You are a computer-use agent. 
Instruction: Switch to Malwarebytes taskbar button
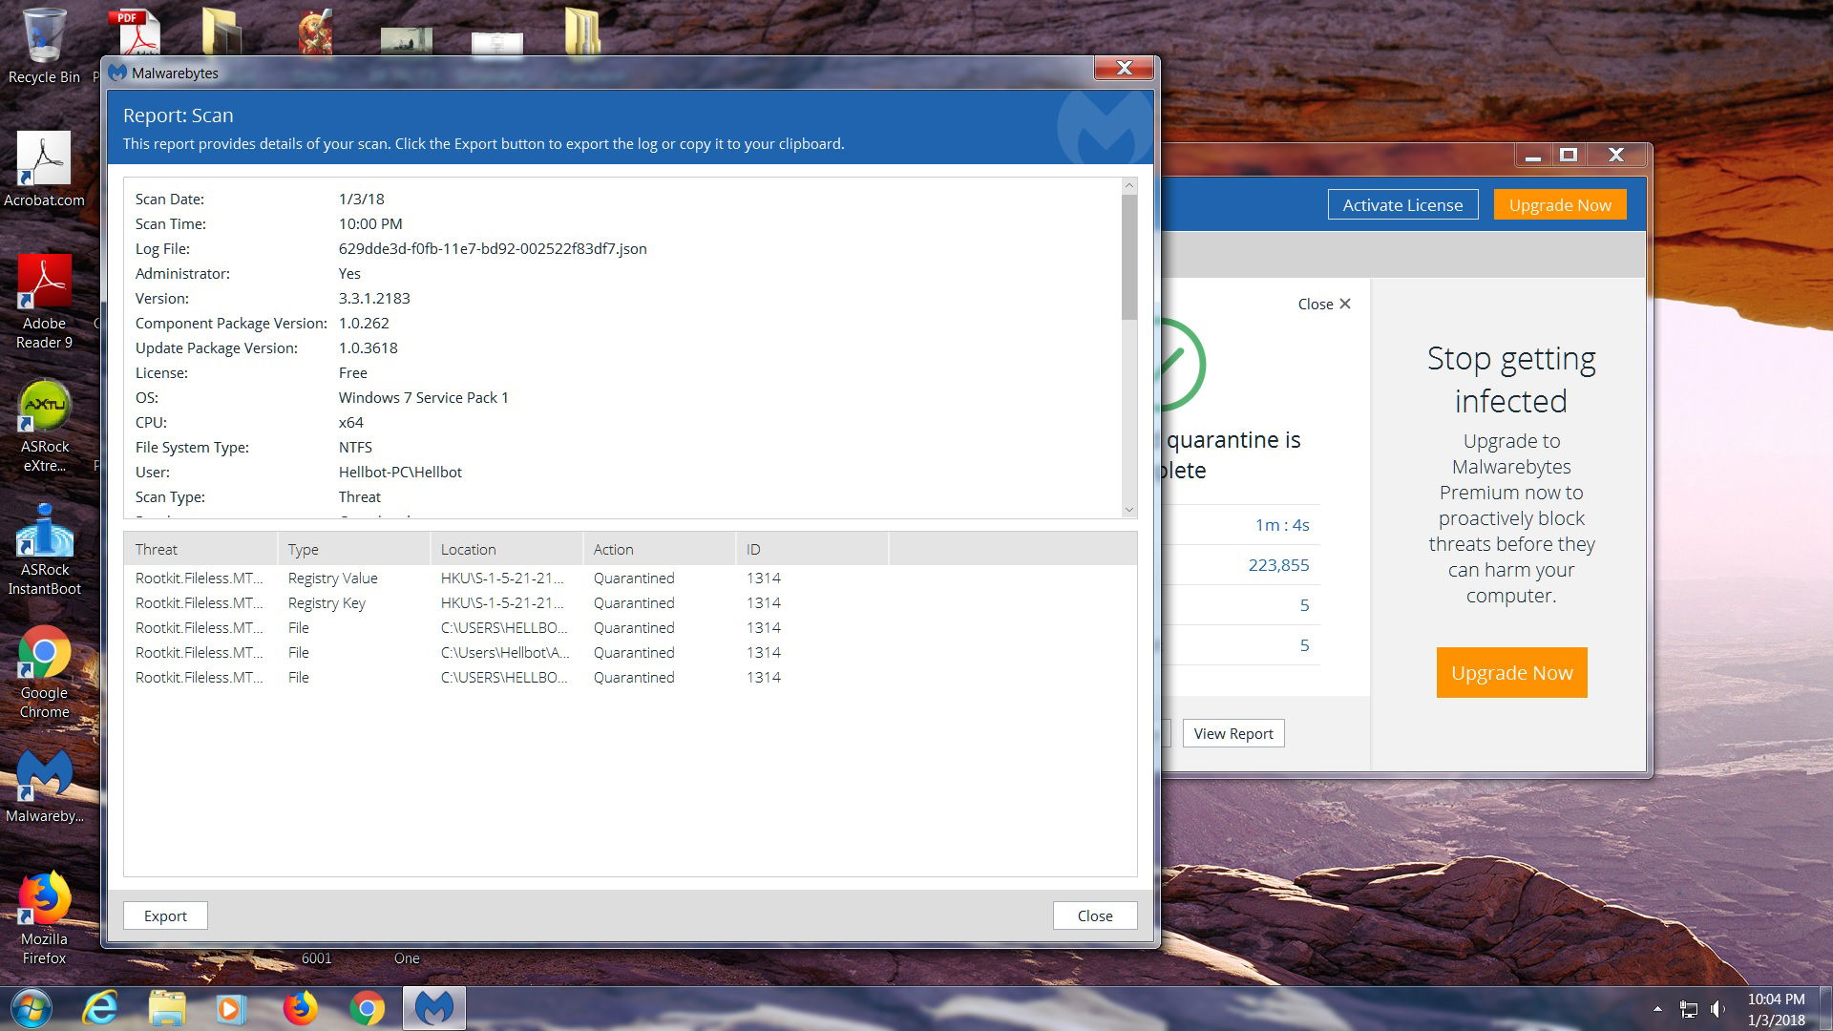coord(434,1008)
